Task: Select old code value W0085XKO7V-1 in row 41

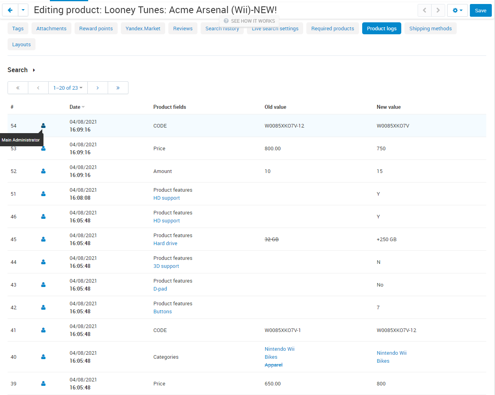Action: coord(283,330)
